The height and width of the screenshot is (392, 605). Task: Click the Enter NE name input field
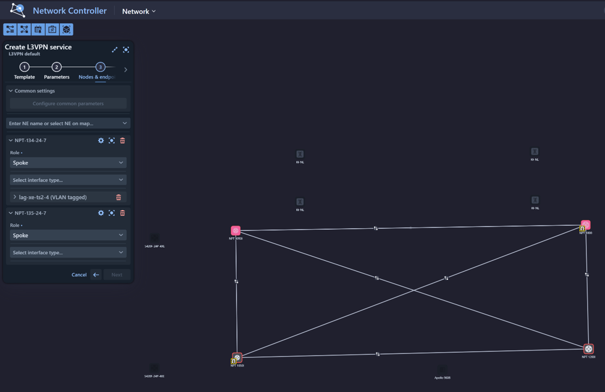tap(64, 124)
